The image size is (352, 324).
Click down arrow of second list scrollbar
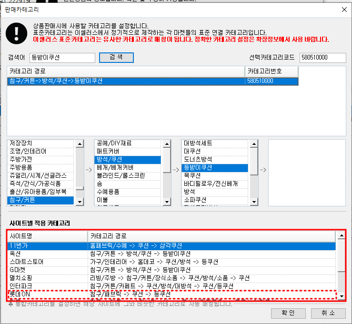point(167,202)
